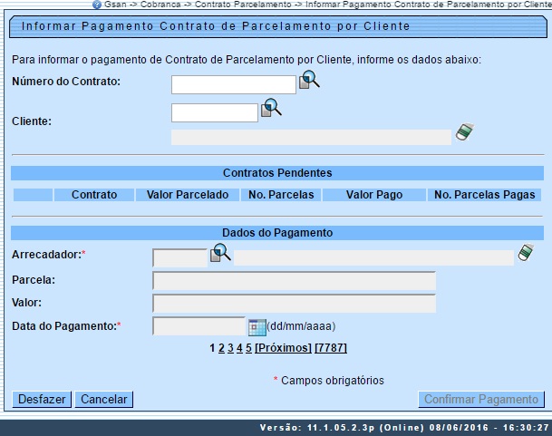The height and width of the screenshot is (436, 552).
Task: Go to page 3
Action: click(230, 348)
